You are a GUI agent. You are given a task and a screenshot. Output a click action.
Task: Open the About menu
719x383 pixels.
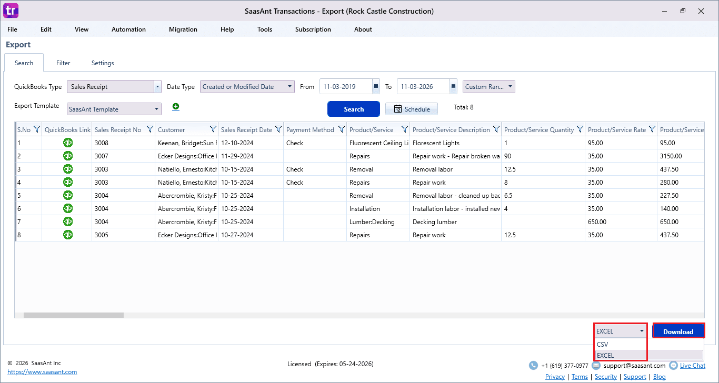(x=363, y=29)
